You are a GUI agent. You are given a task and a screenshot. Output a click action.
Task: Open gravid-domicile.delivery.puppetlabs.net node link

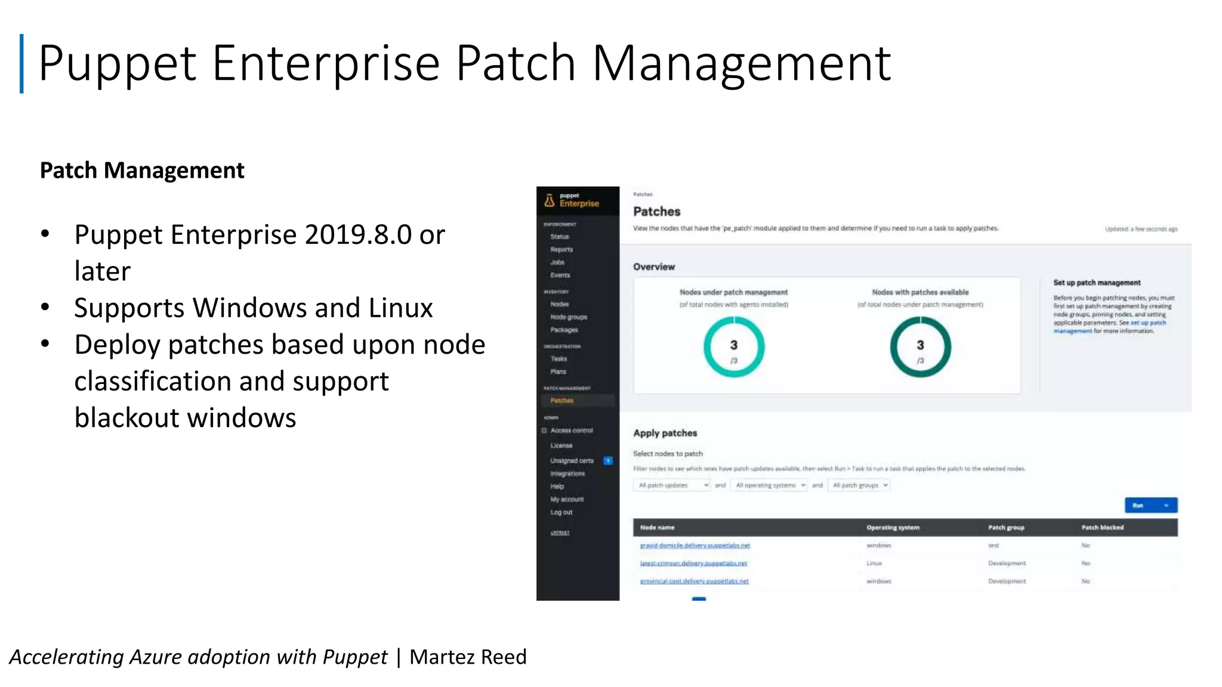(695, 546)
